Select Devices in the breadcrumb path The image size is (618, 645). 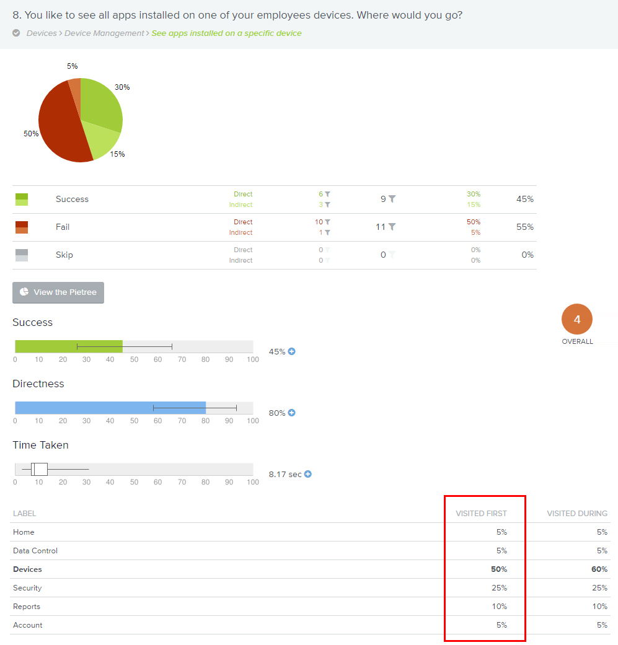tap(42, 33)
